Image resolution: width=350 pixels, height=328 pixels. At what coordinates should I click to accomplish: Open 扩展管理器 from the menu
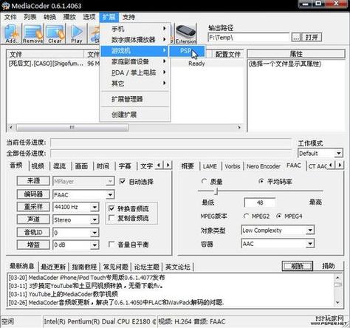[x=135, y=99]
